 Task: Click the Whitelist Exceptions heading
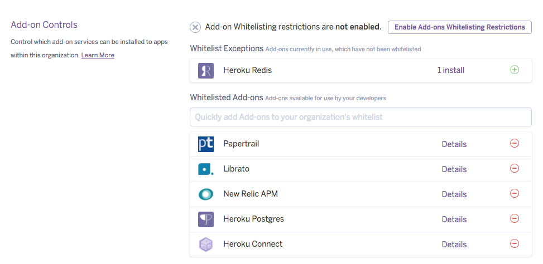point(227,48)
